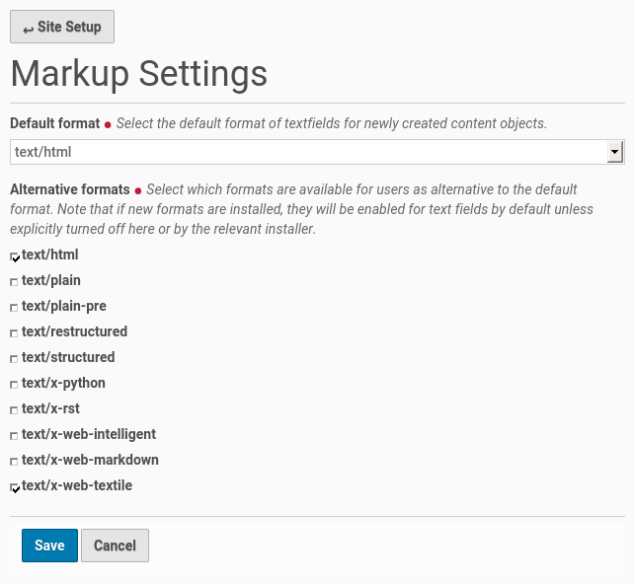Click the red required dot beside Alternative formats
Screen dimensions: 635x584
click(138, 190)
